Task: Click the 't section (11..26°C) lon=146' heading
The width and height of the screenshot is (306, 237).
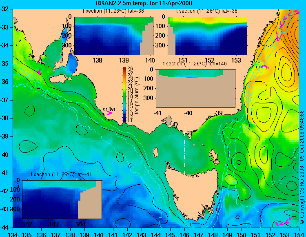Action: [x=195, y=64]
